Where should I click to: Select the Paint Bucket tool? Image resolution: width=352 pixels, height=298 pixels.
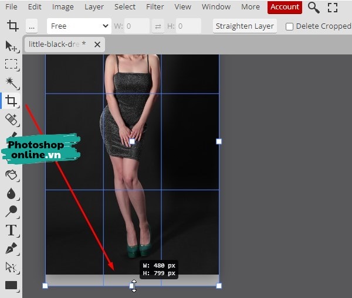point(11,175)
